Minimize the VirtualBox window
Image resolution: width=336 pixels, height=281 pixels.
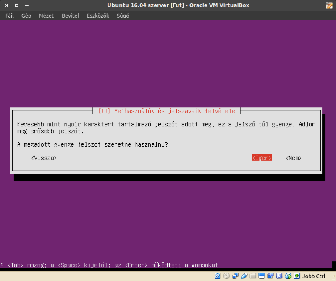tap(27, 5)
